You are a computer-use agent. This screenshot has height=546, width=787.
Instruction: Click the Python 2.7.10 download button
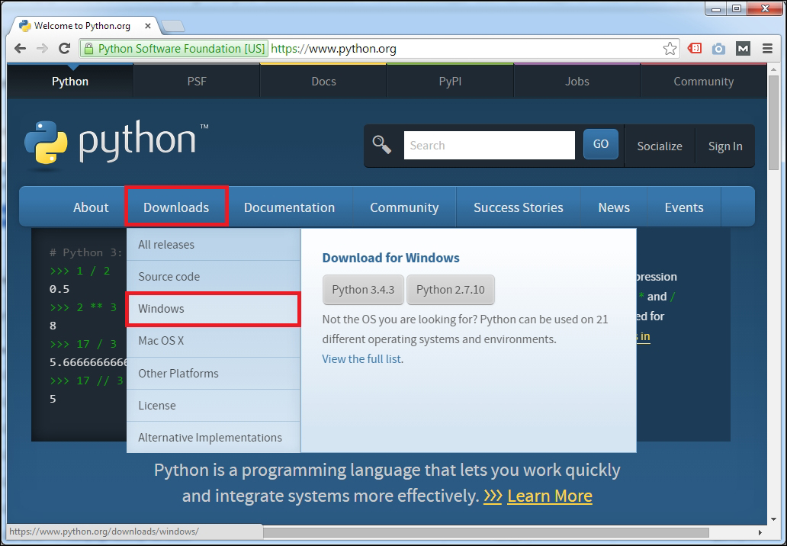tap(450, 290)
